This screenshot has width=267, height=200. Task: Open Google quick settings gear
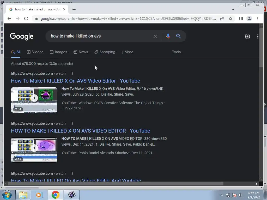coord(247,36)
